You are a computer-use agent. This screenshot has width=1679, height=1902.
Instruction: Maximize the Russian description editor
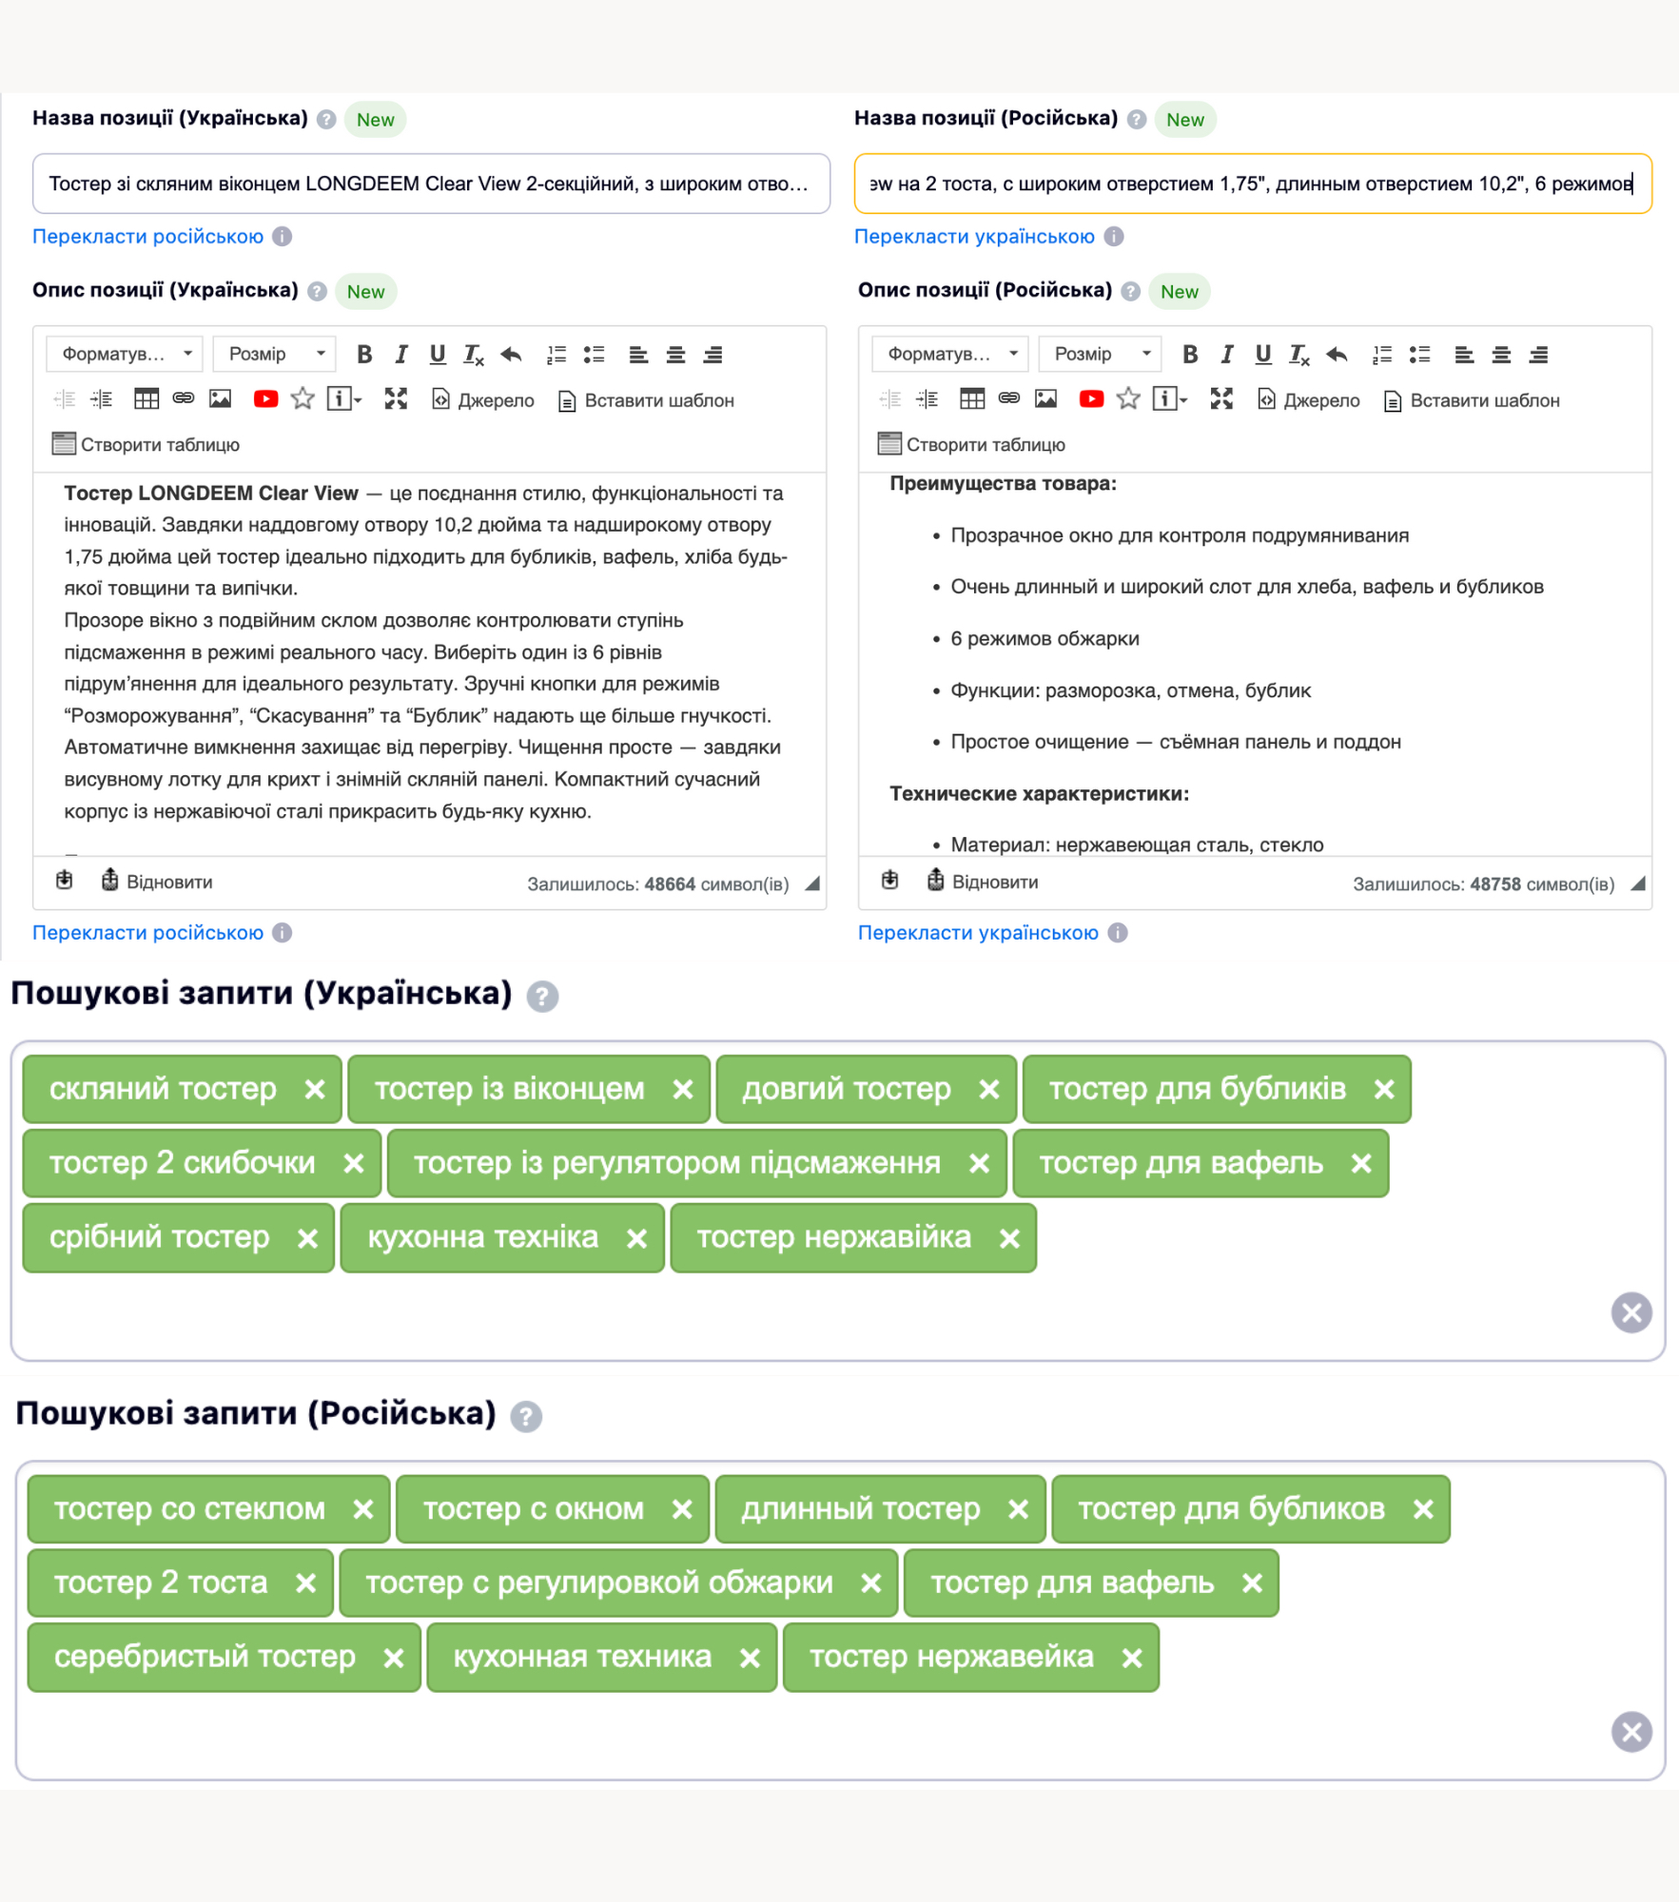1221,399
